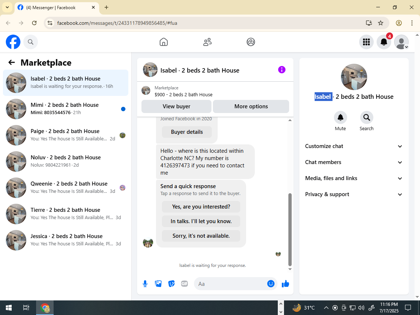The height and width of the screenshot is (315, 420).
Task: Open Windows notification center icon
Action: coord(408,308)
